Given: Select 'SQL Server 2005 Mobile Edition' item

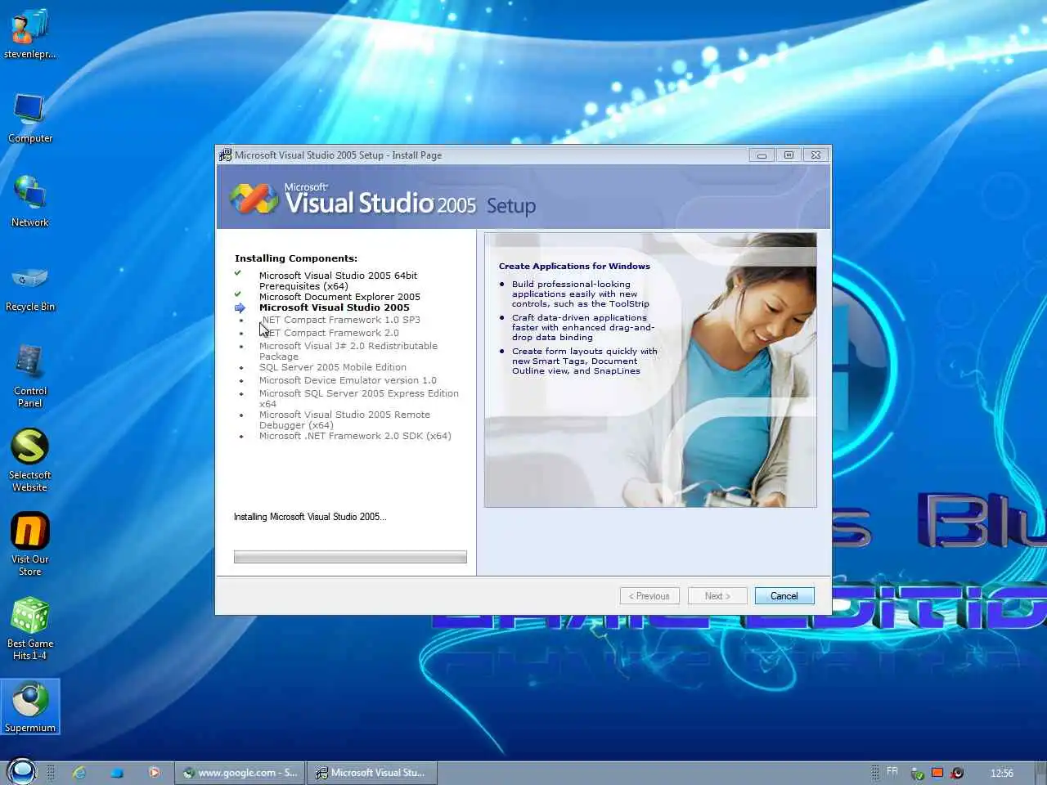Looking at the screenshot, I should tap(333, 367).
